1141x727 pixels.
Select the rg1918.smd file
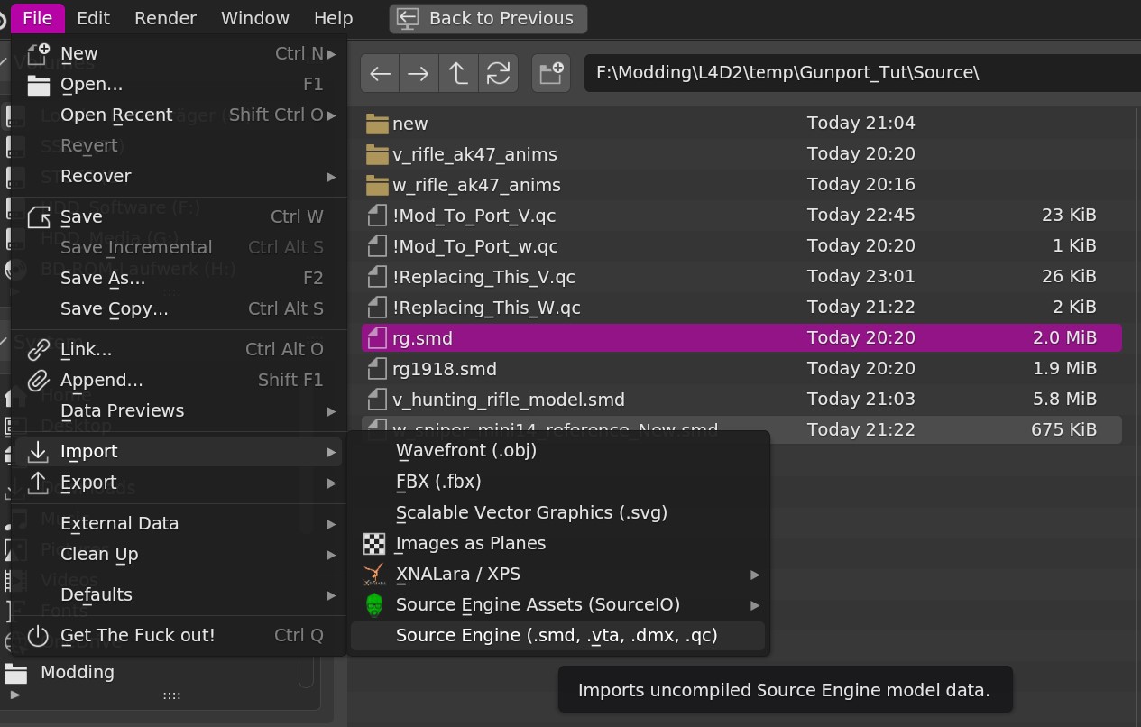pos(445,369)
